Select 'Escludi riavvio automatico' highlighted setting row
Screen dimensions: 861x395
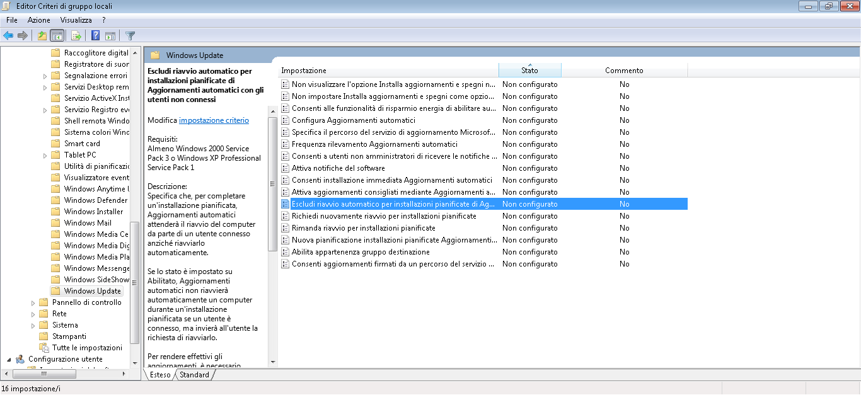(483, 204)
